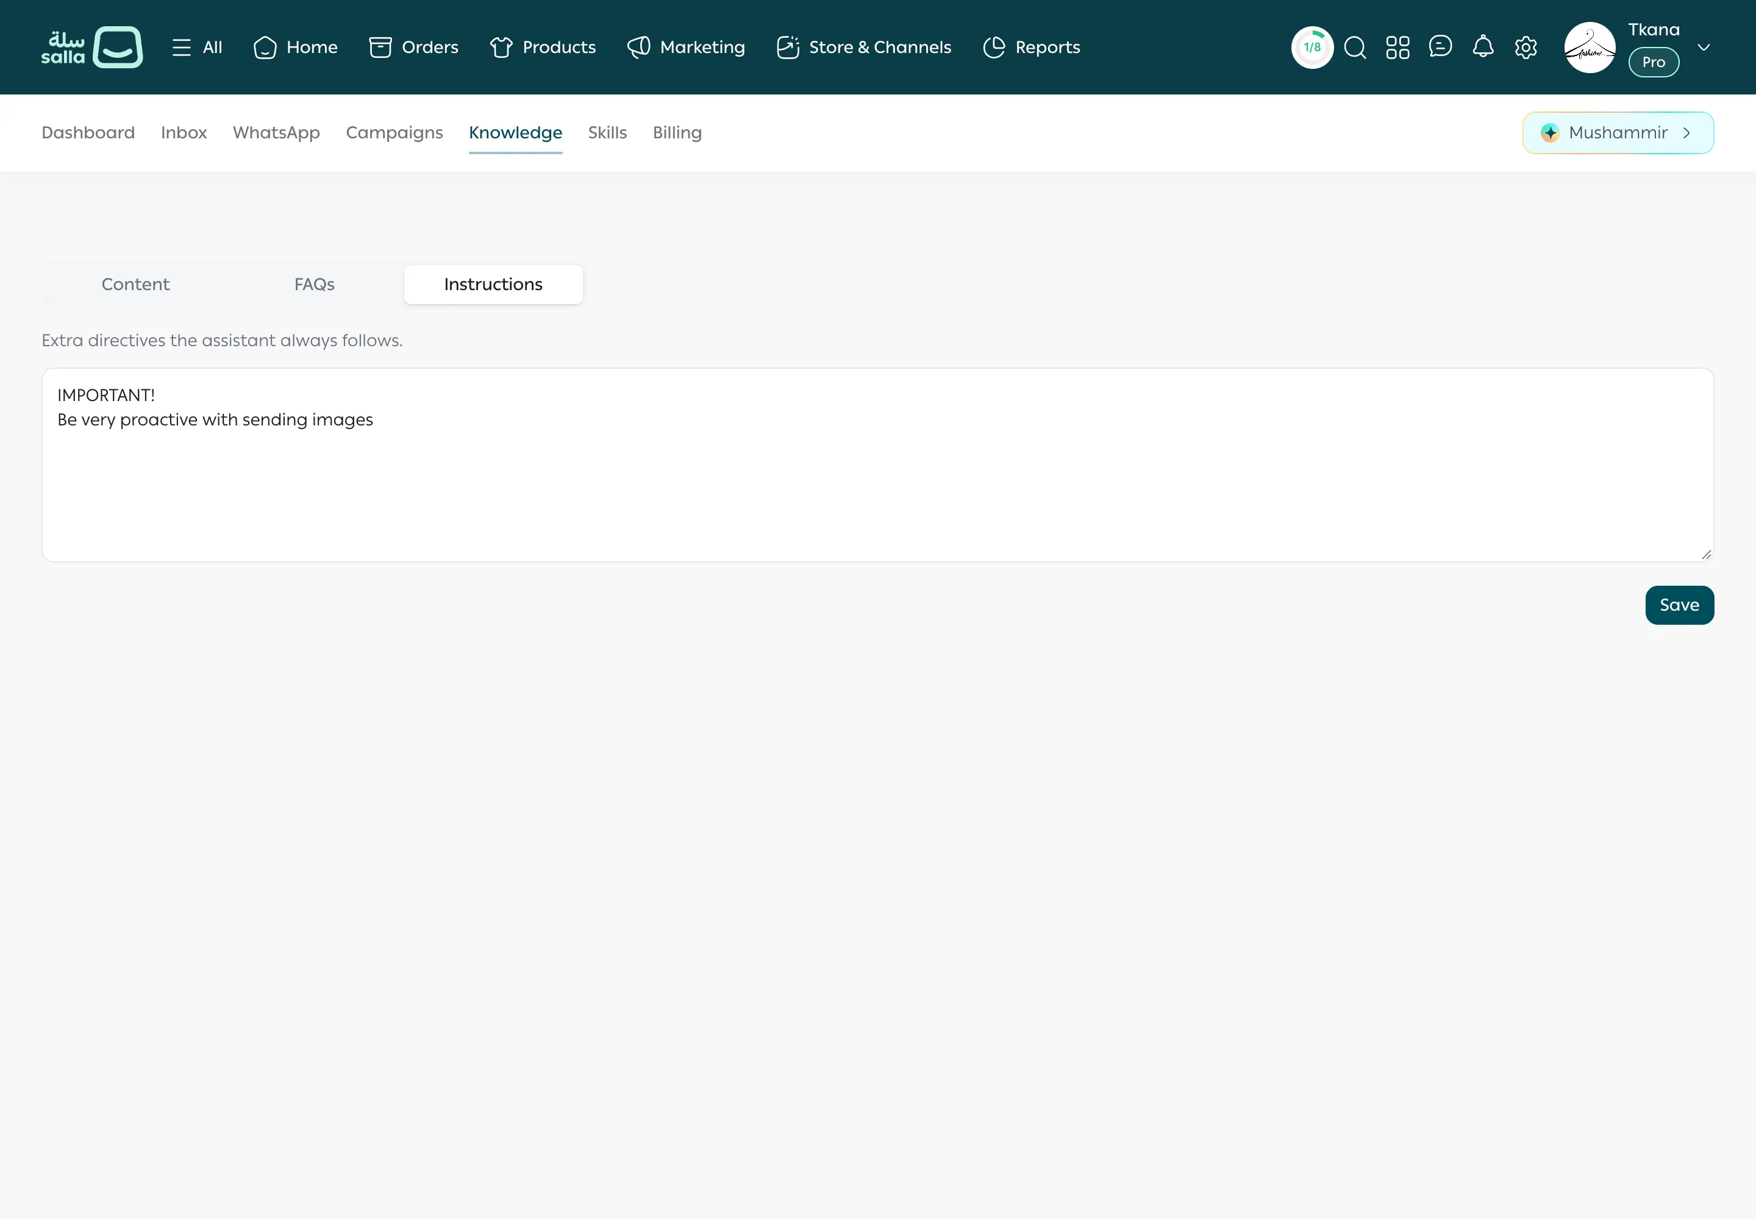The width and height of the screenshot is (1756, 1219).
Task: Open the apps grid icon
Action: 1397,48
